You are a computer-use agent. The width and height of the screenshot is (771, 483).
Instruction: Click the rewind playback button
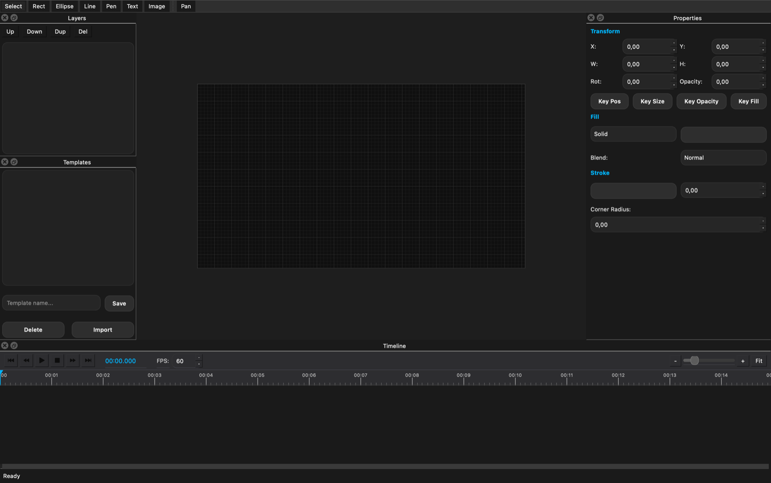click(x=26, y=360)
